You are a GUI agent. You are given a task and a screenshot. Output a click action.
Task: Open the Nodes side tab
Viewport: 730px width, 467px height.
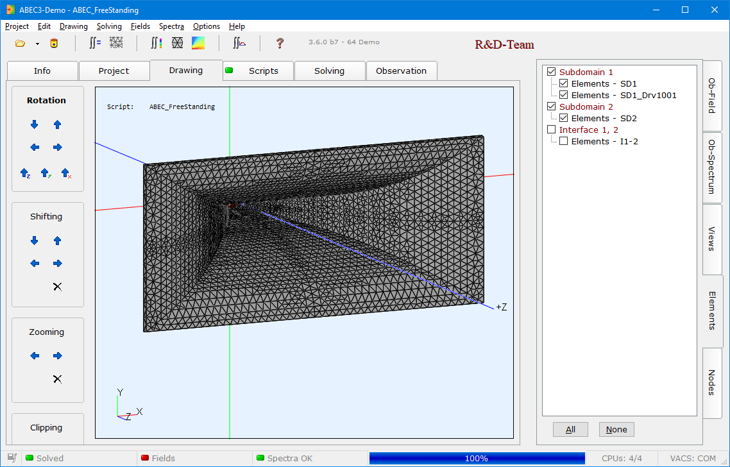tap(712, 383)
